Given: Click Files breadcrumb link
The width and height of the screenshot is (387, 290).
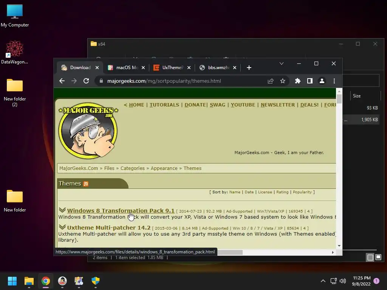Looking at the screenshot, I should (x=109, y=168).
